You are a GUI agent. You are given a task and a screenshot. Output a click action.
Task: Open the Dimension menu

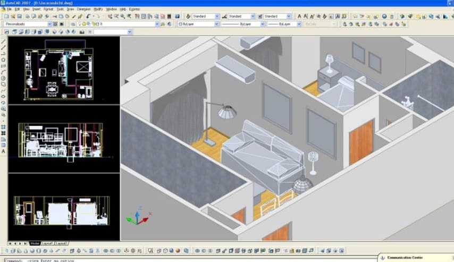pyautogui.click(x=83, y=9)
